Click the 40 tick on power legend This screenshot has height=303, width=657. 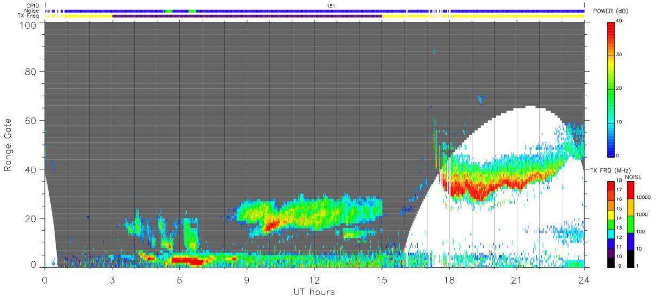[x=620, y=21]
